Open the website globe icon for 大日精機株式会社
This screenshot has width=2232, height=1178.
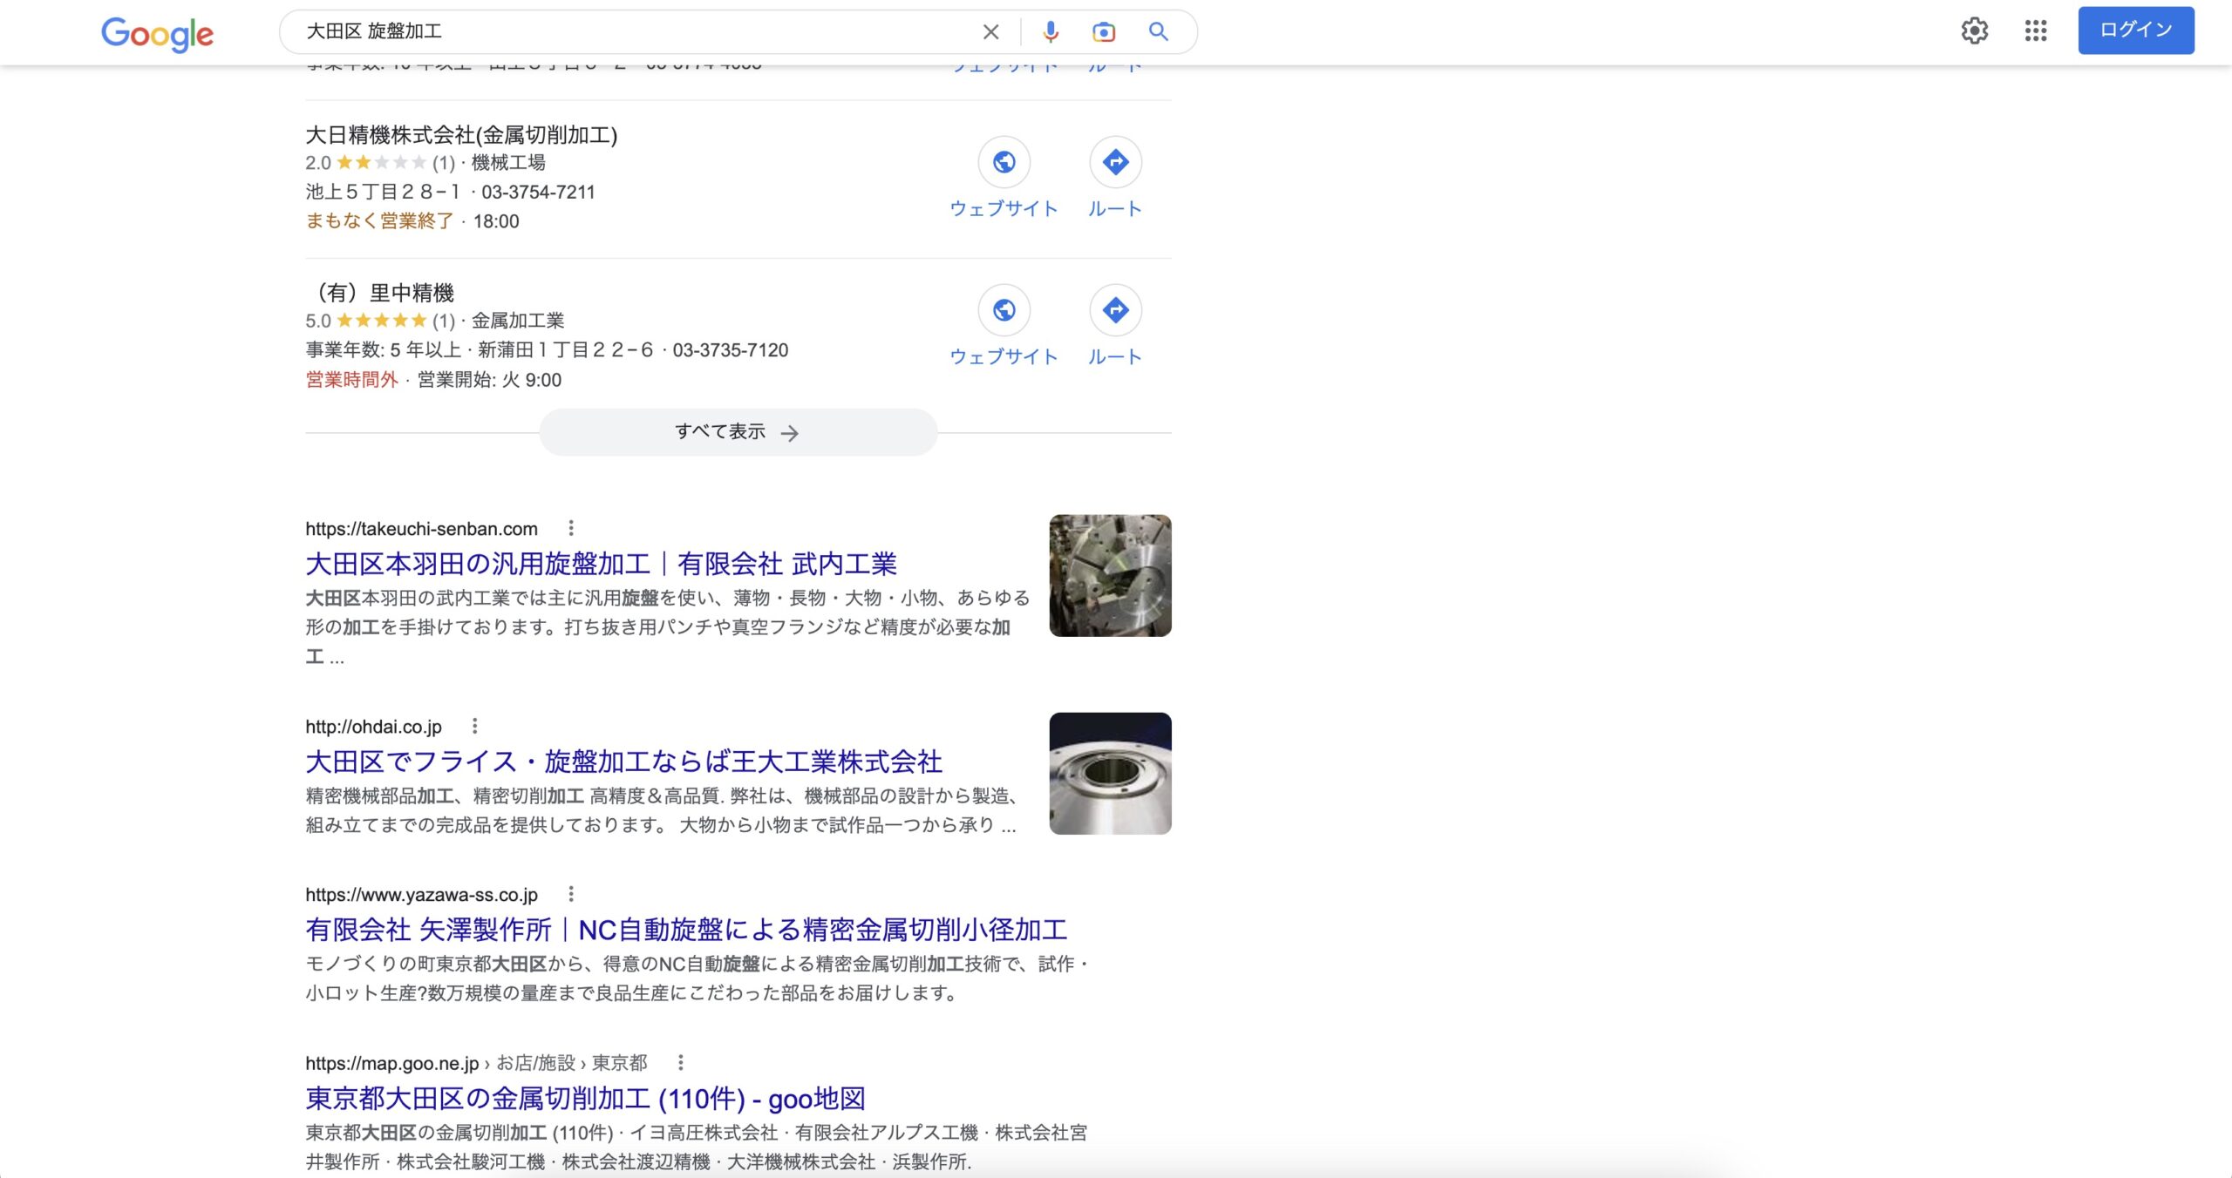[1004, 162]
